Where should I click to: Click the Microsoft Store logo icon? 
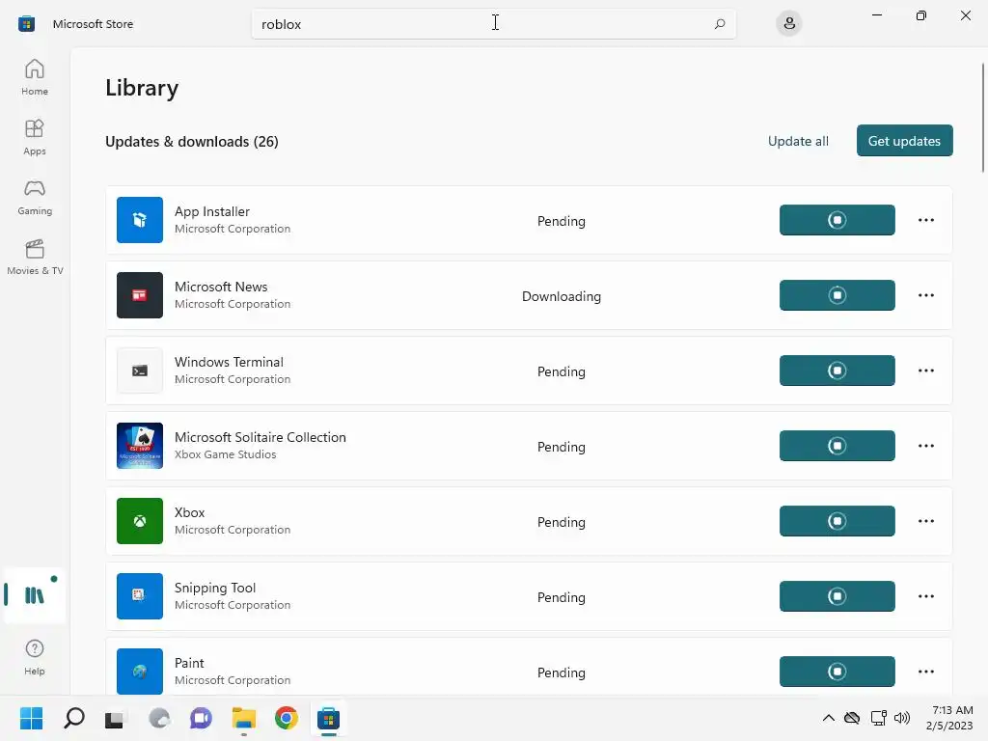coord(26,24)
